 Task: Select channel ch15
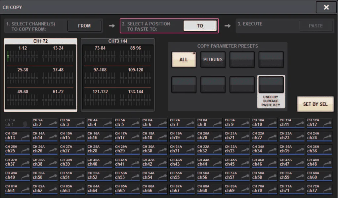[72, 136]
